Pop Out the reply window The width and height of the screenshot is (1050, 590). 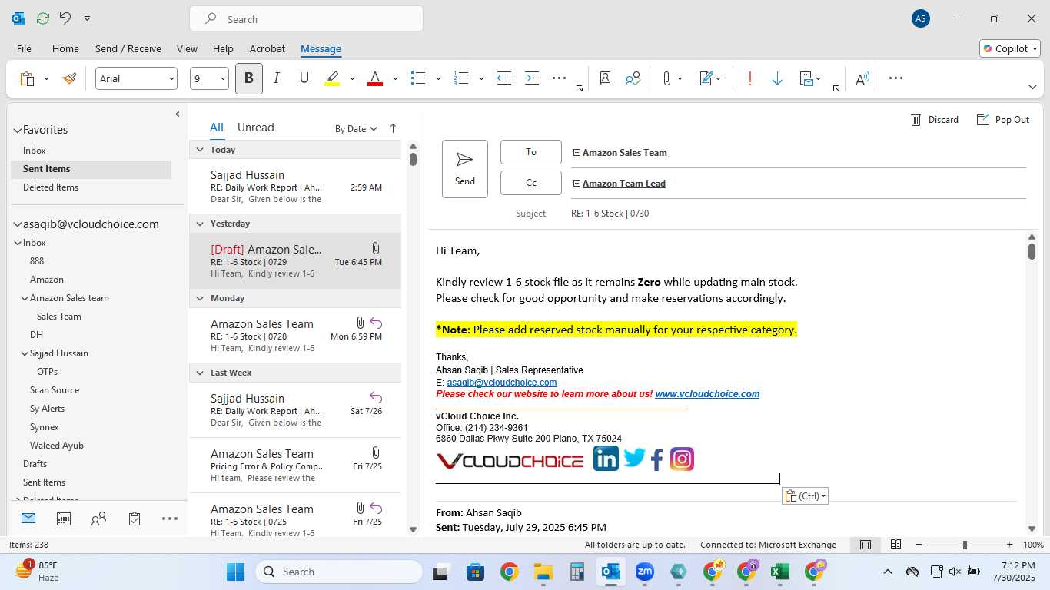[x=1002, y=119]
